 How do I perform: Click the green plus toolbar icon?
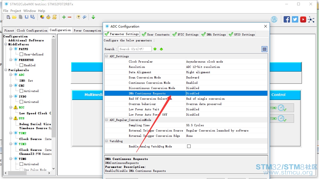64,17
